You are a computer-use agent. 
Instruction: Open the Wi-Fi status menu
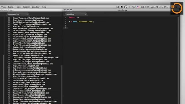[134, 7]
